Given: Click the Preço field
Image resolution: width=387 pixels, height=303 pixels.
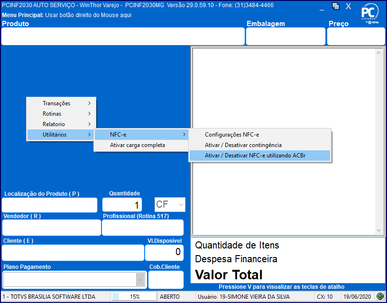Looking at the screenshot, I should pos(356,36).
